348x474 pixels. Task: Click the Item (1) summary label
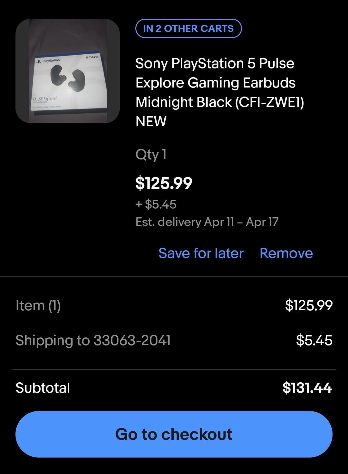[38, 305]
